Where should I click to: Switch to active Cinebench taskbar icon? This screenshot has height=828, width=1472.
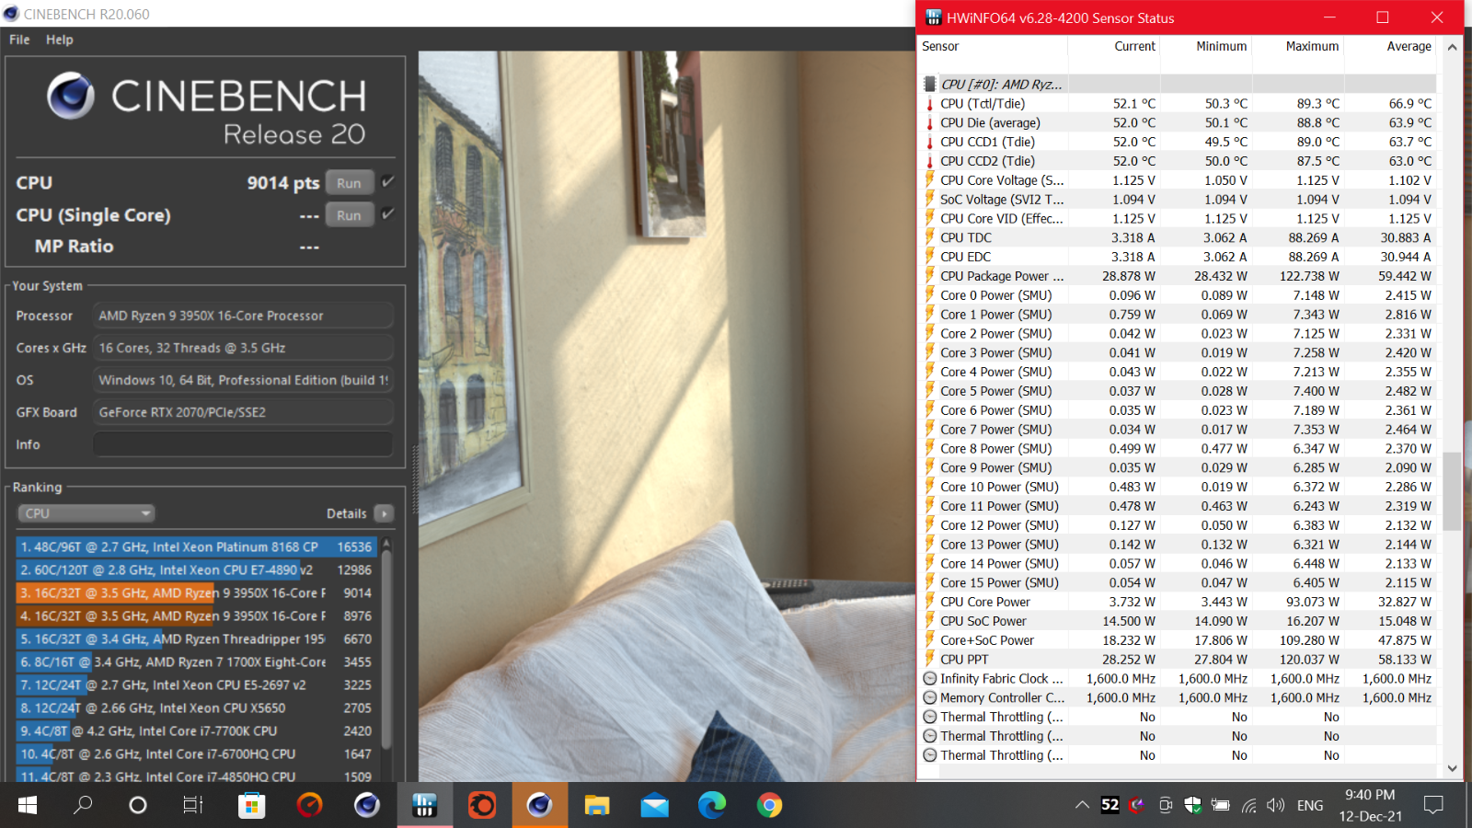tap(539, 805)
